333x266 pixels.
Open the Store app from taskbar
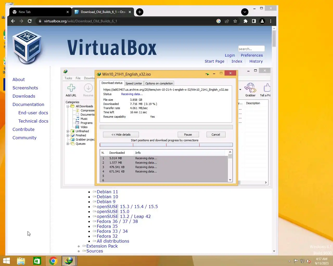coord(37,261)
